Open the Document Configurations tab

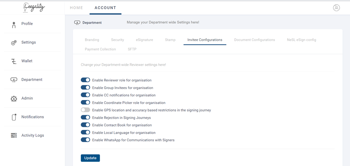(x=255, y=40)
